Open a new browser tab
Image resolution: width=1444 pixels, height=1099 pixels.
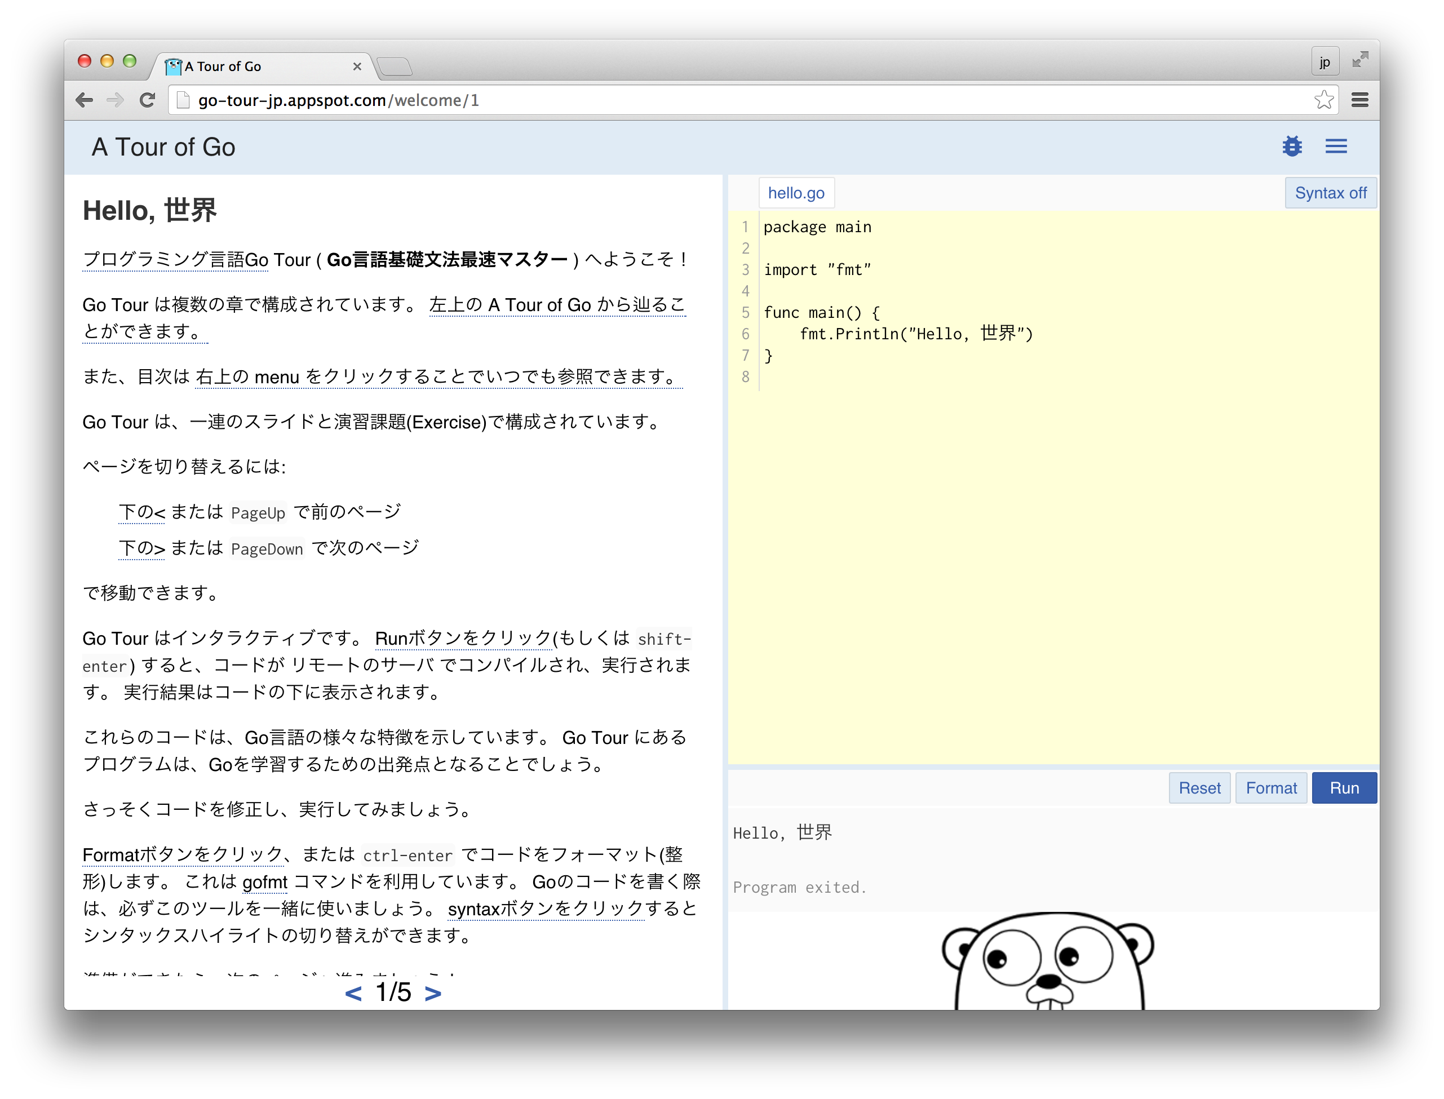point(395,66)
